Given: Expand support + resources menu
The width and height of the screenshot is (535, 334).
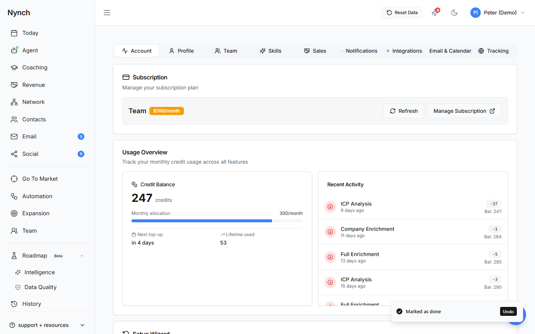Looking at the screenshot, I should (47, 325).
